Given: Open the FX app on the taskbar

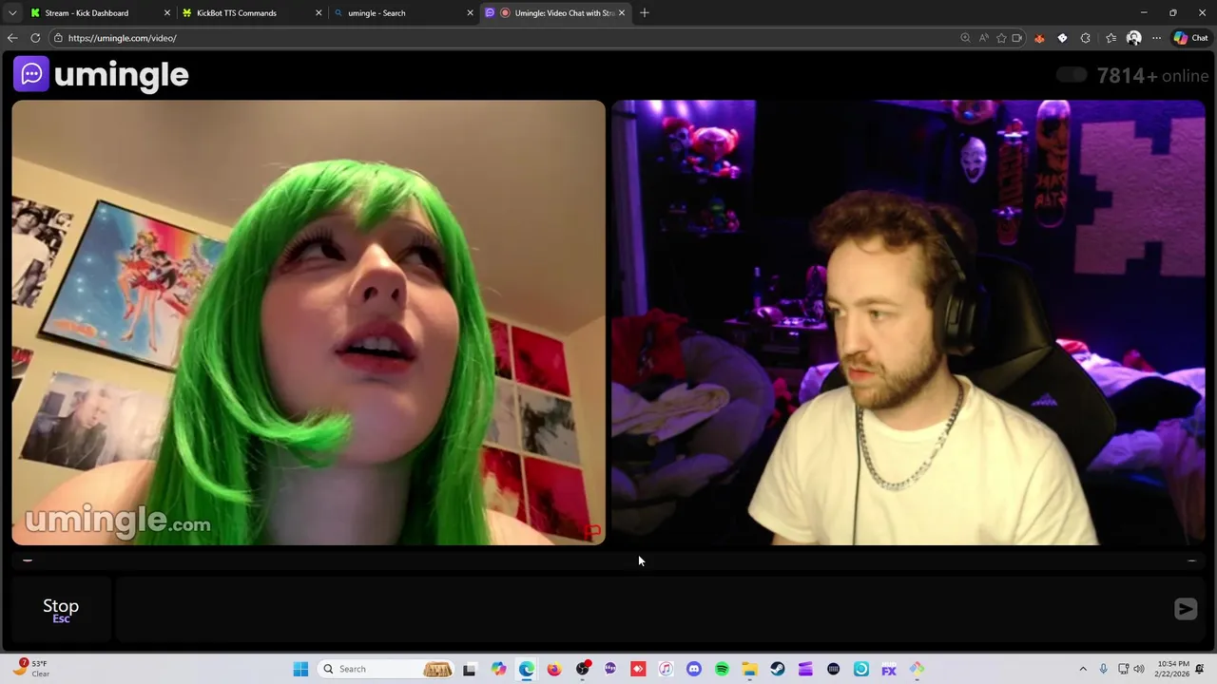Looking at the screenshot, I should [889, 669].
